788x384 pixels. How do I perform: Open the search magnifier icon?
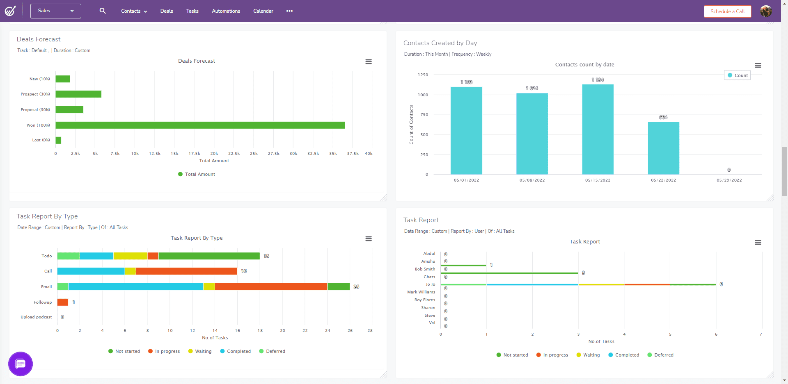(103, 11)
